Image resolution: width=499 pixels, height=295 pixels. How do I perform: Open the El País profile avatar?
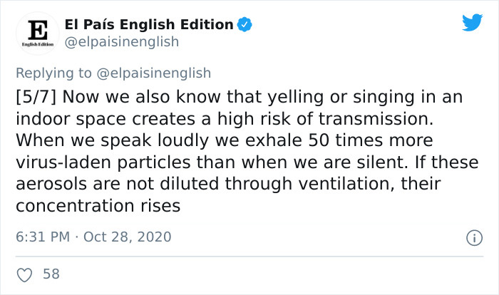click(38, 33)
